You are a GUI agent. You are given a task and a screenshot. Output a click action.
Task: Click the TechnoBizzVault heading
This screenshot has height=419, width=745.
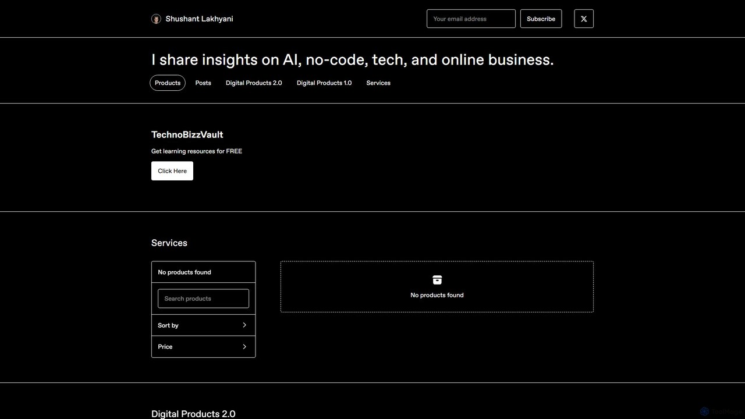click(x=187, y=134)
